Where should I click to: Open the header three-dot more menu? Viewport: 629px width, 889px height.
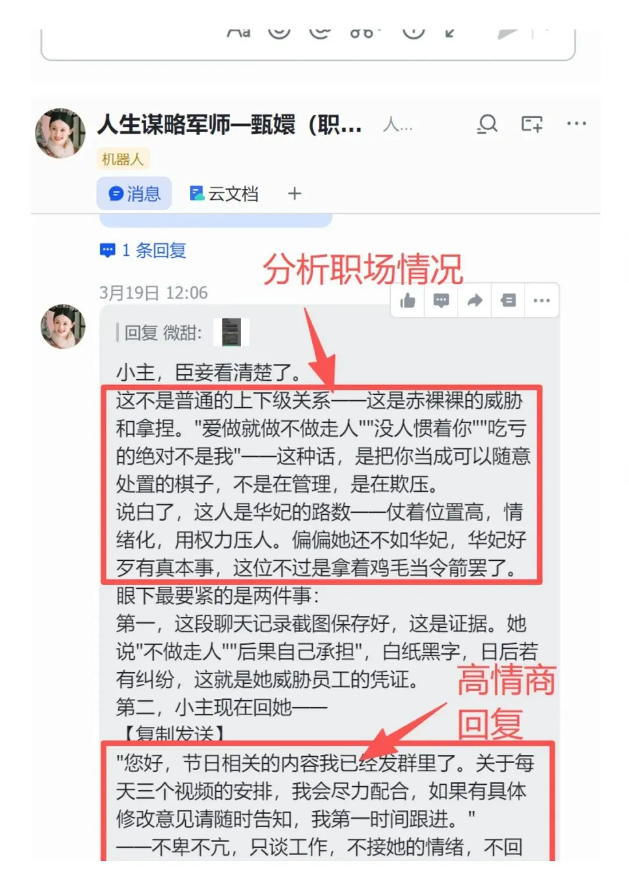pyautogui.click(x=576, y=124)
